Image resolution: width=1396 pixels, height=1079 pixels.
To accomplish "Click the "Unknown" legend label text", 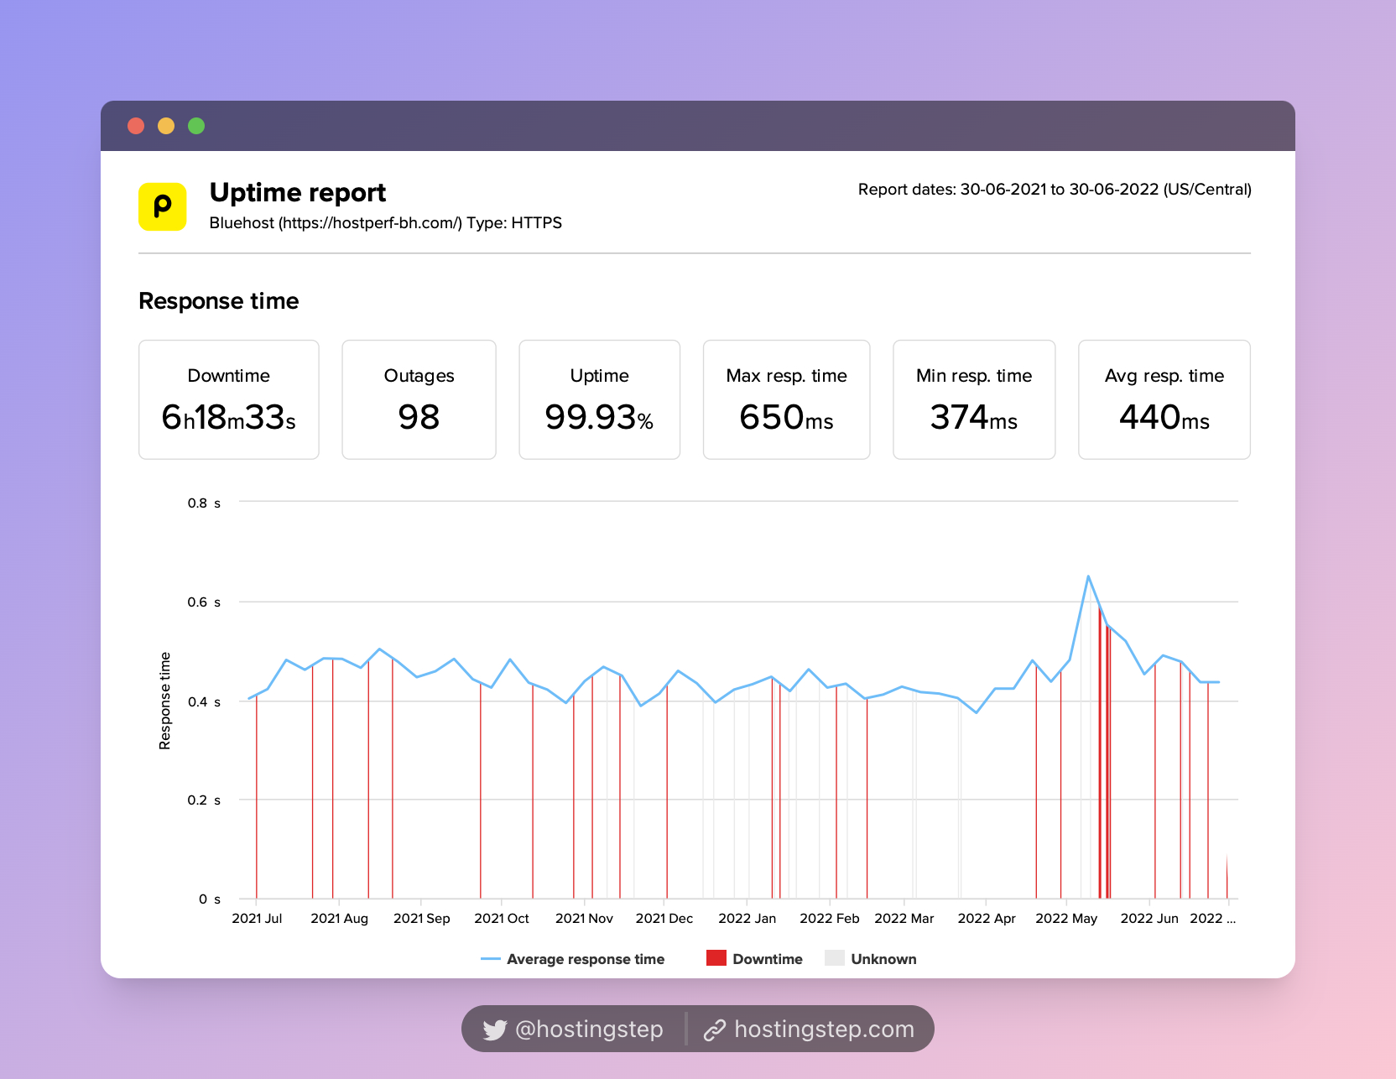I will (883, 959).
